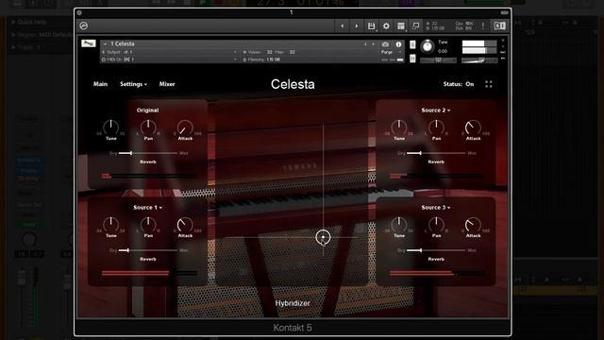Click the master Tune knob in the header

click(x=427, y=46)
